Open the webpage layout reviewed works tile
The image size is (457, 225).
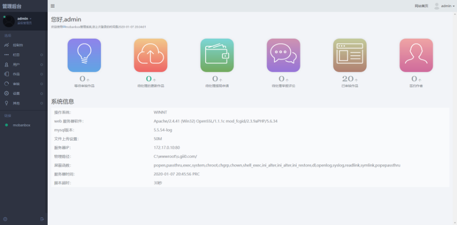coord(350,55)
